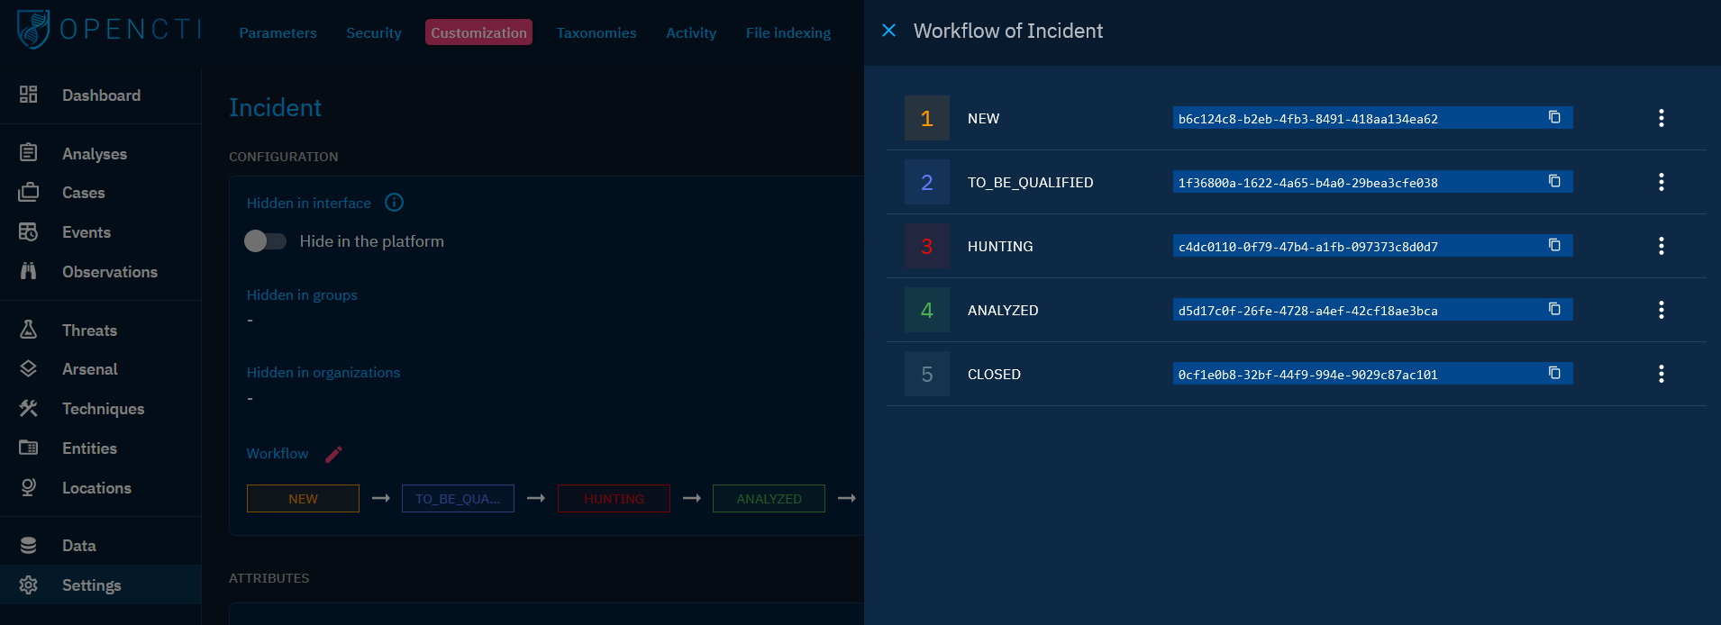Open options menu for CLOSED status
This screenshot has height=625, width=1721.
1661,374
